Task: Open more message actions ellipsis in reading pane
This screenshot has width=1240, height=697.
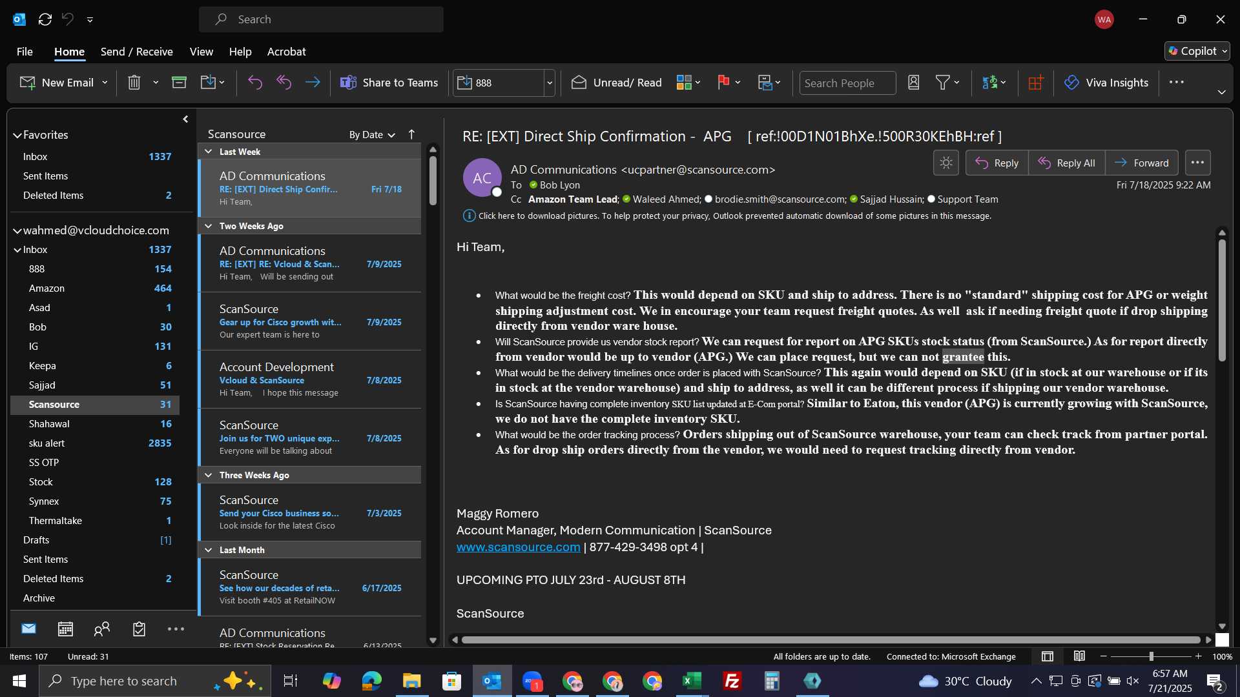Action: [1197, 163]
